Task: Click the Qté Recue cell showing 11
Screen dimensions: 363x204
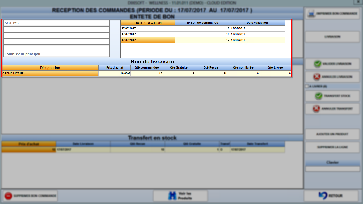Action: pyautogui.click(x=211, y=73)
